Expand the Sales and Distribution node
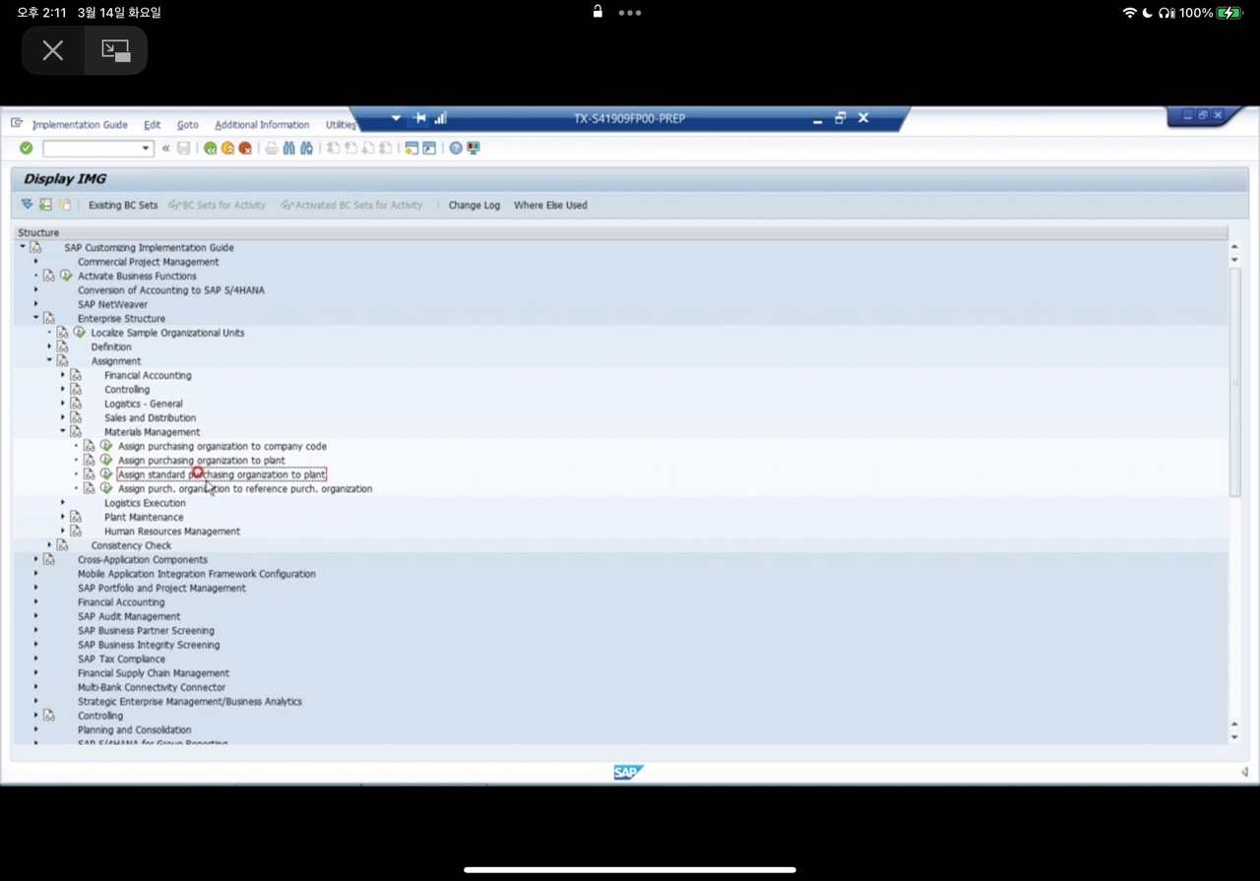Screen dimensions: 1260x881 [63, 417]
